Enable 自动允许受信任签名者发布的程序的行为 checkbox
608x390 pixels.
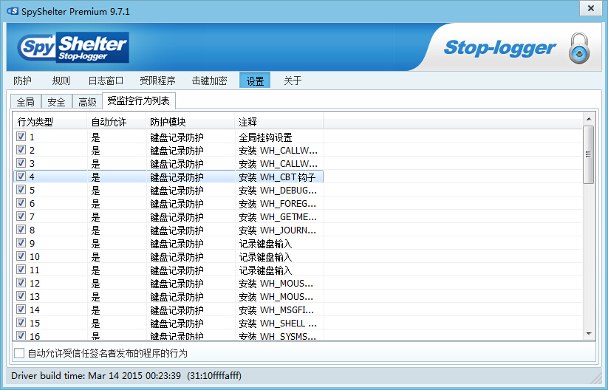point(19,353)
